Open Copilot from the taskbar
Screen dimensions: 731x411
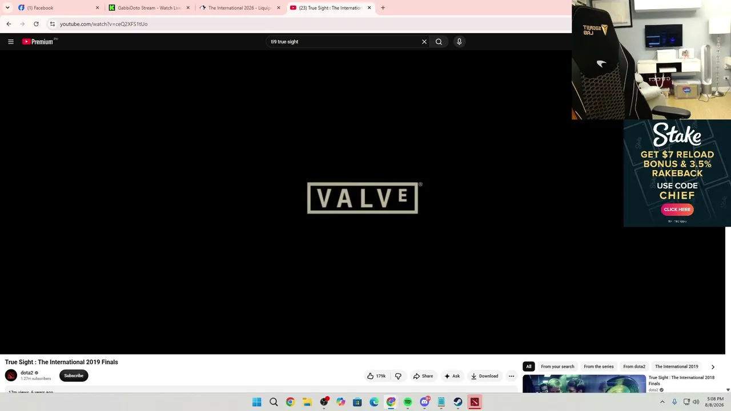click(340, 402)
